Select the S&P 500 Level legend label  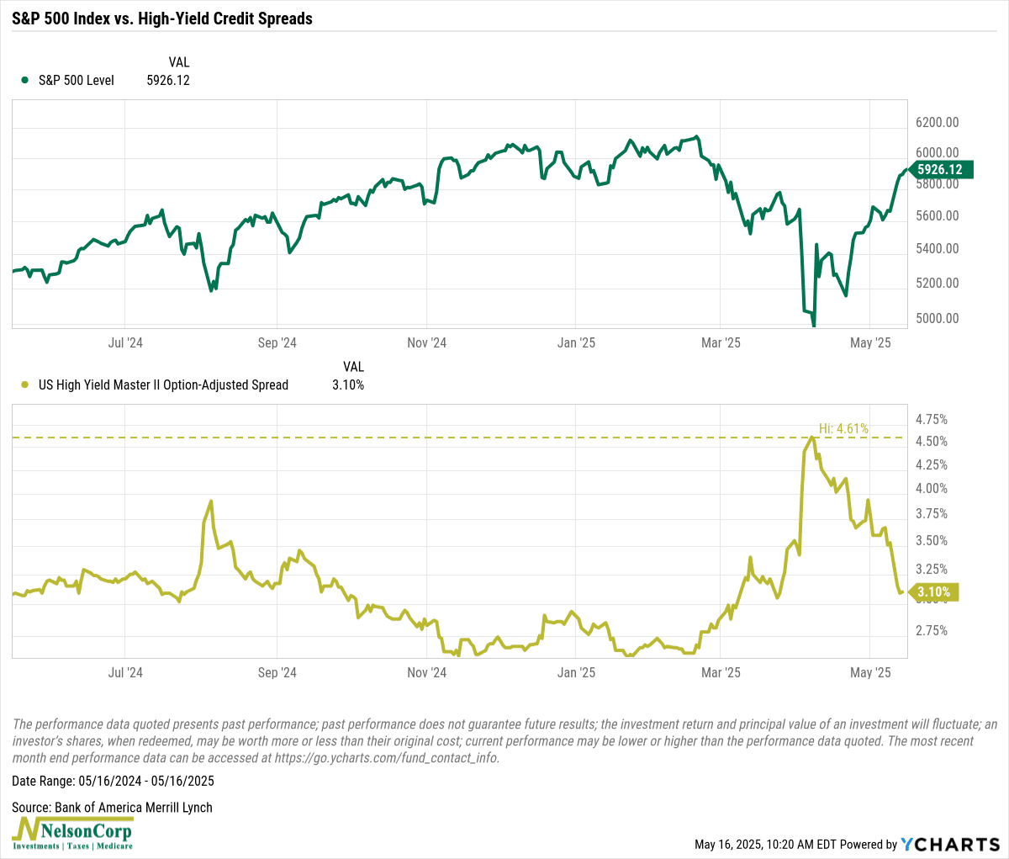click(x=77, y=81)
